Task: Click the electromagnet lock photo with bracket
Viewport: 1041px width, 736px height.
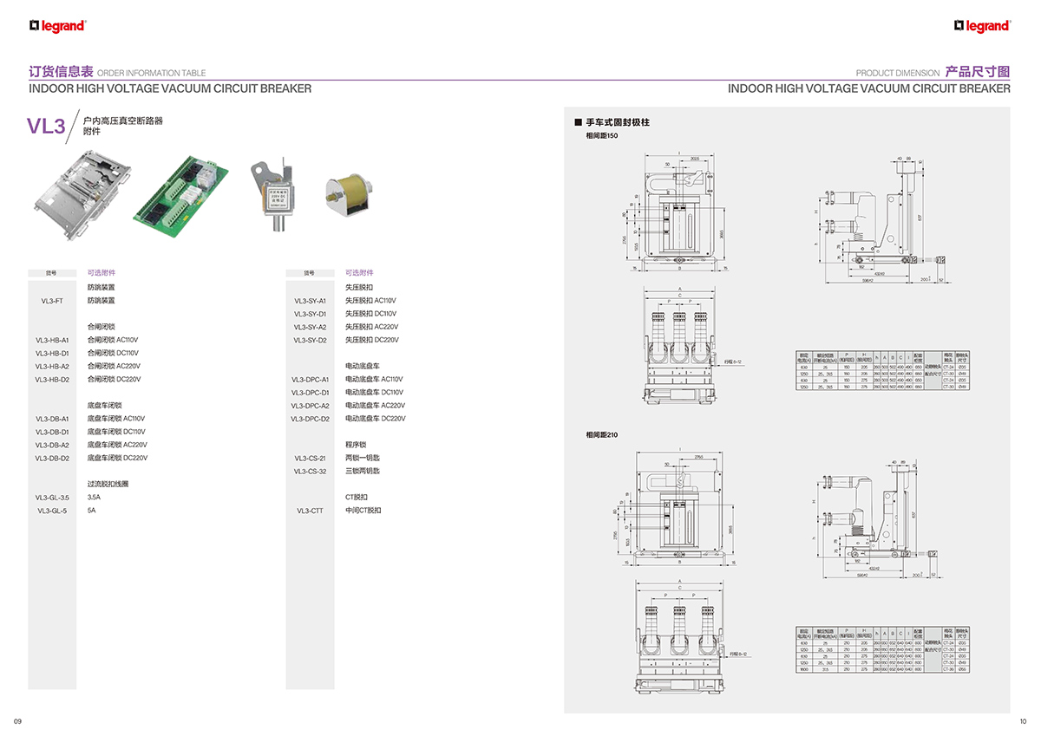Action: point(273,196)
